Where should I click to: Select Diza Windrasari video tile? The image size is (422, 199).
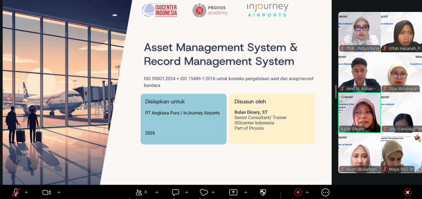click(402, 72)
